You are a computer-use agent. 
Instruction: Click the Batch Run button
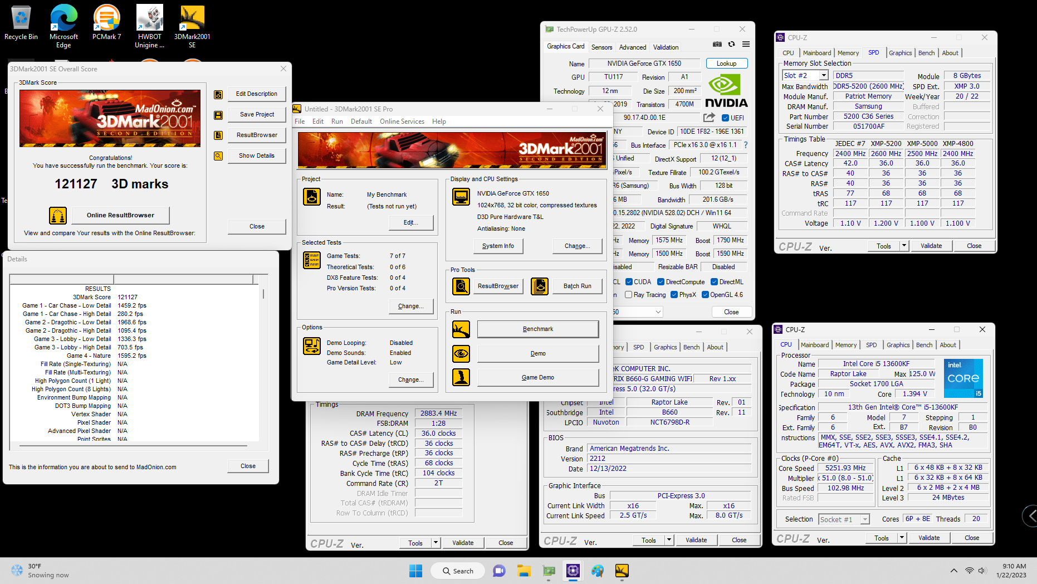click(x=578, y=286)
